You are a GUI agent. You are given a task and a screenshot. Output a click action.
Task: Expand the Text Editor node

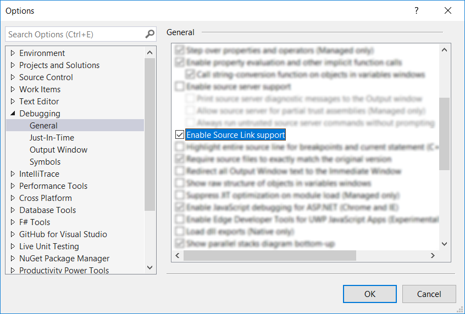tap(13, 102)
